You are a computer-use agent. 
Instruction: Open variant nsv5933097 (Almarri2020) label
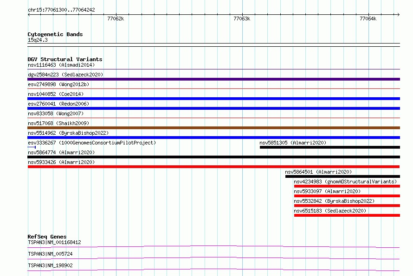pos(327,191)
